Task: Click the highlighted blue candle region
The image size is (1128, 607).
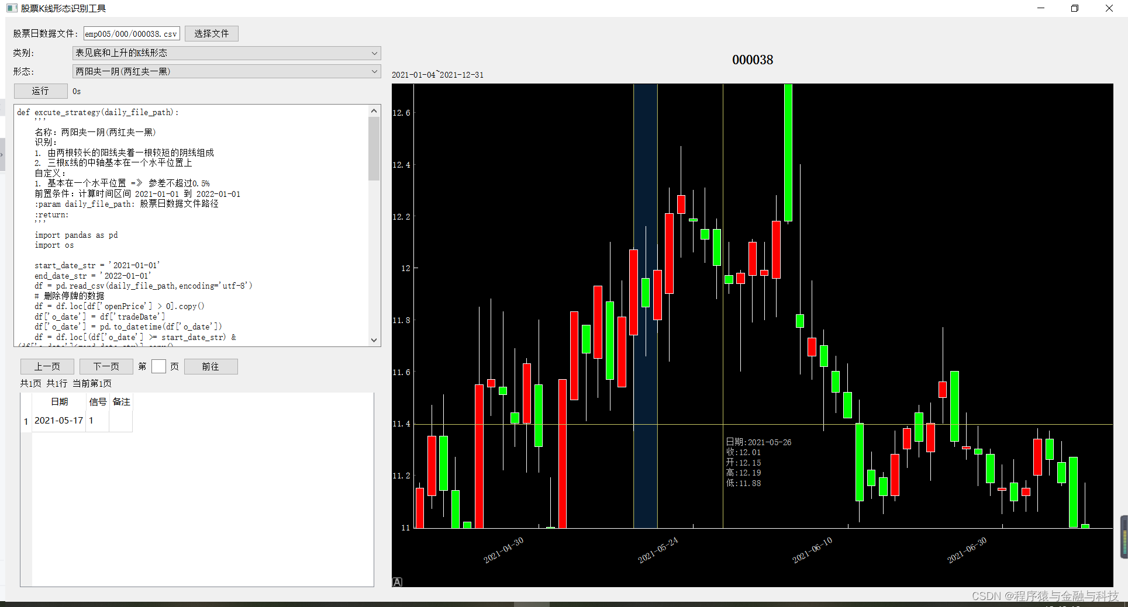Action: [646, 306]
